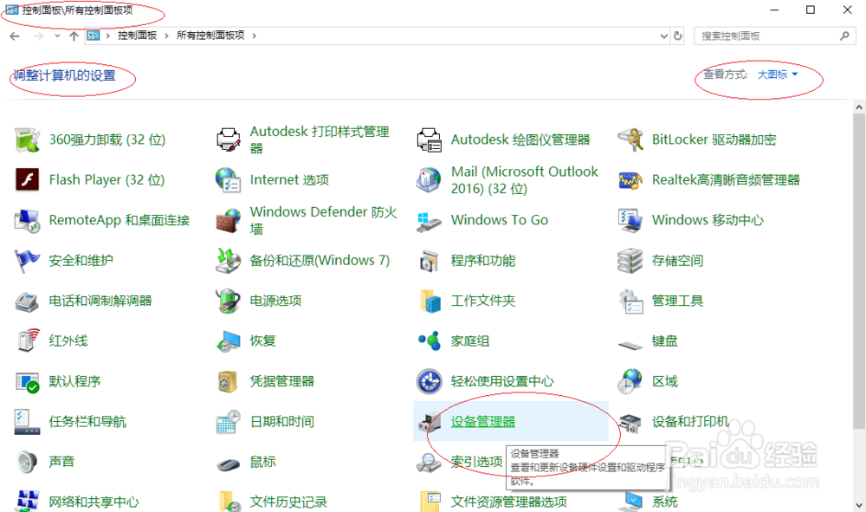This screenshot has height=512, width=866.
Task: Select 所有控制面板项 breadcrumb segment
Action: click(210, 36)
